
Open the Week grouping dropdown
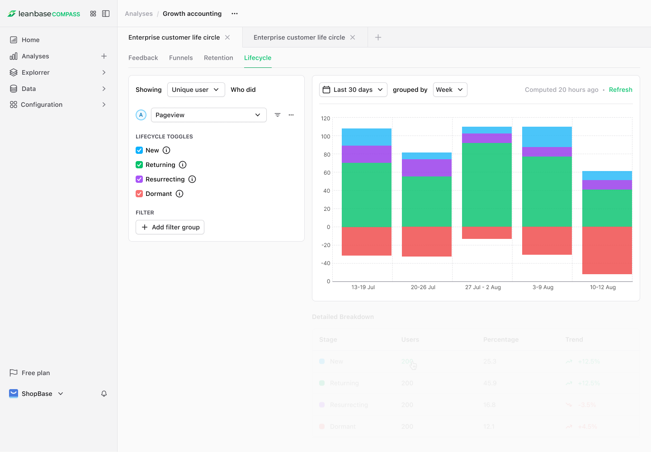(x=450, y=90)
